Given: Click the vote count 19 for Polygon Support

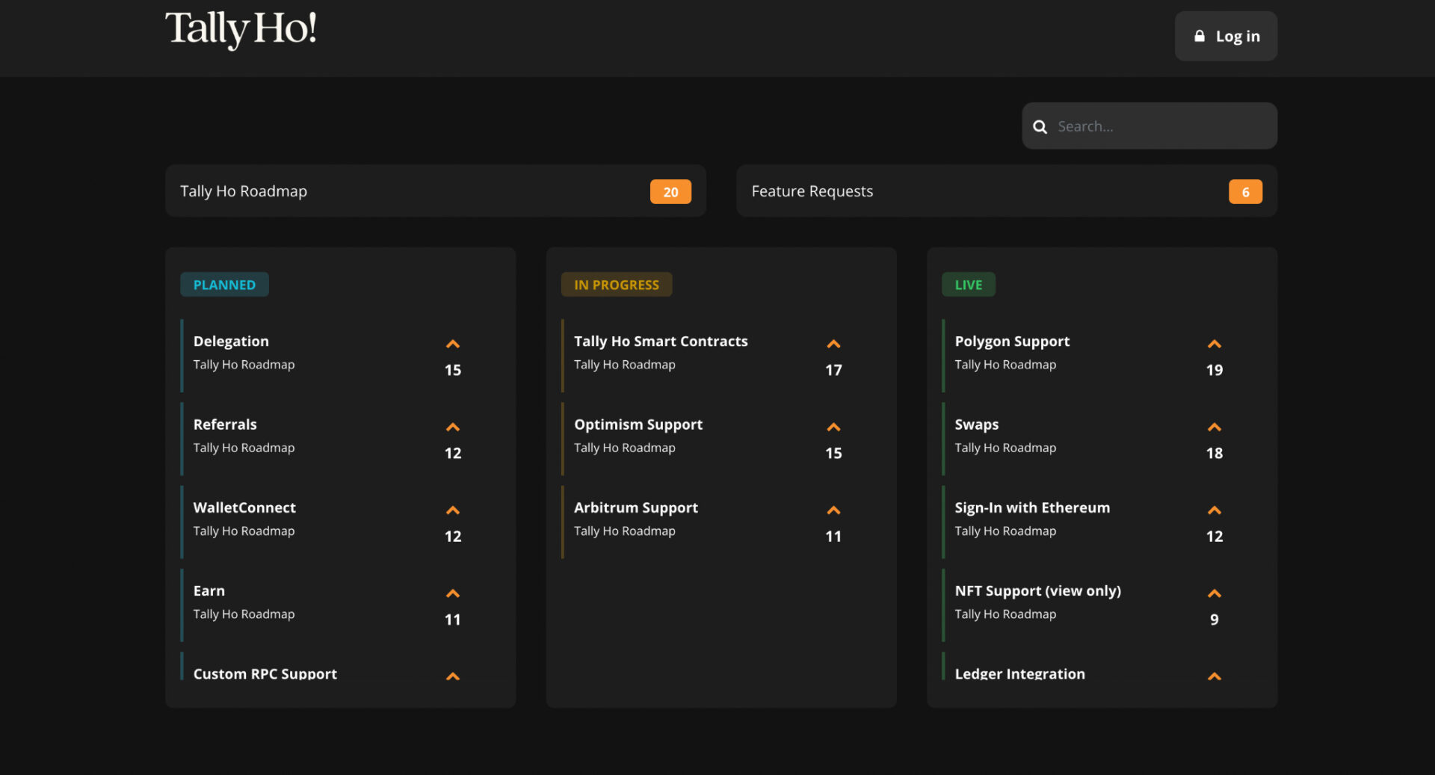Looking at the screenshot, I should (x=1215, y=370).
